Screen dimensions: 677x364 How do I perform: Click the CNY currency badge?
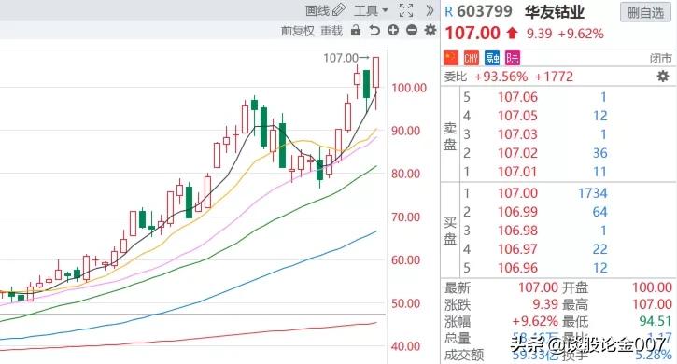471,58
